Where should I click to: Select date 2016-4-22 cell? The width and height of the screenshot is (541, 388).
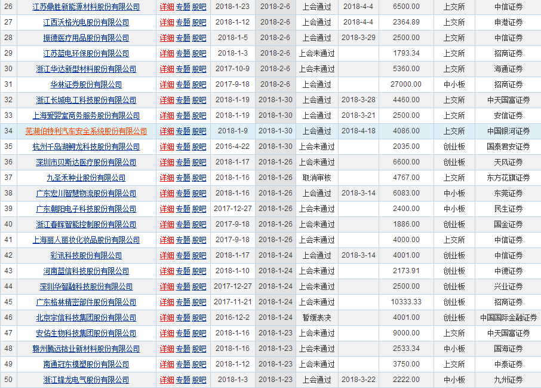coord(232,146)
